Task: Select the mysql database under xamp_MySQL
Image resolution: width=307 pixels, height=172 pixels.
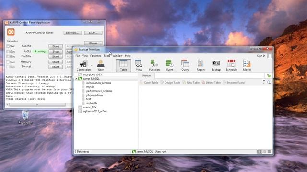Action: [x=90, y=87]
